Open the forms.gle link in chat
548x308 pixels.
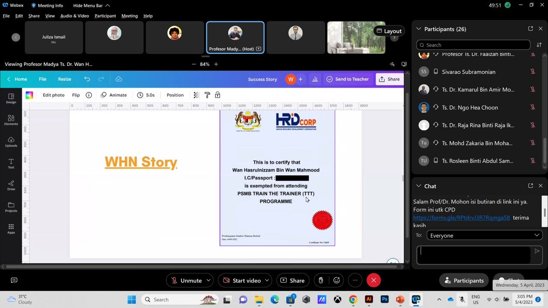461,218
